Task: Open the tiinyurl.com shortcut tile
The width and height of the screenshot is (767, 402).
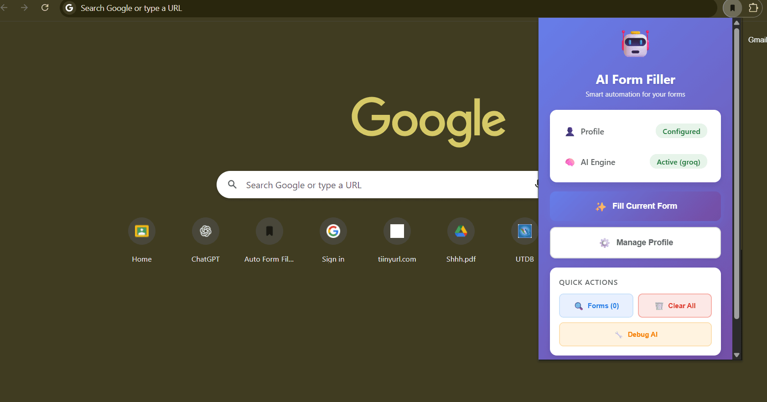Action: click(397, 240)
